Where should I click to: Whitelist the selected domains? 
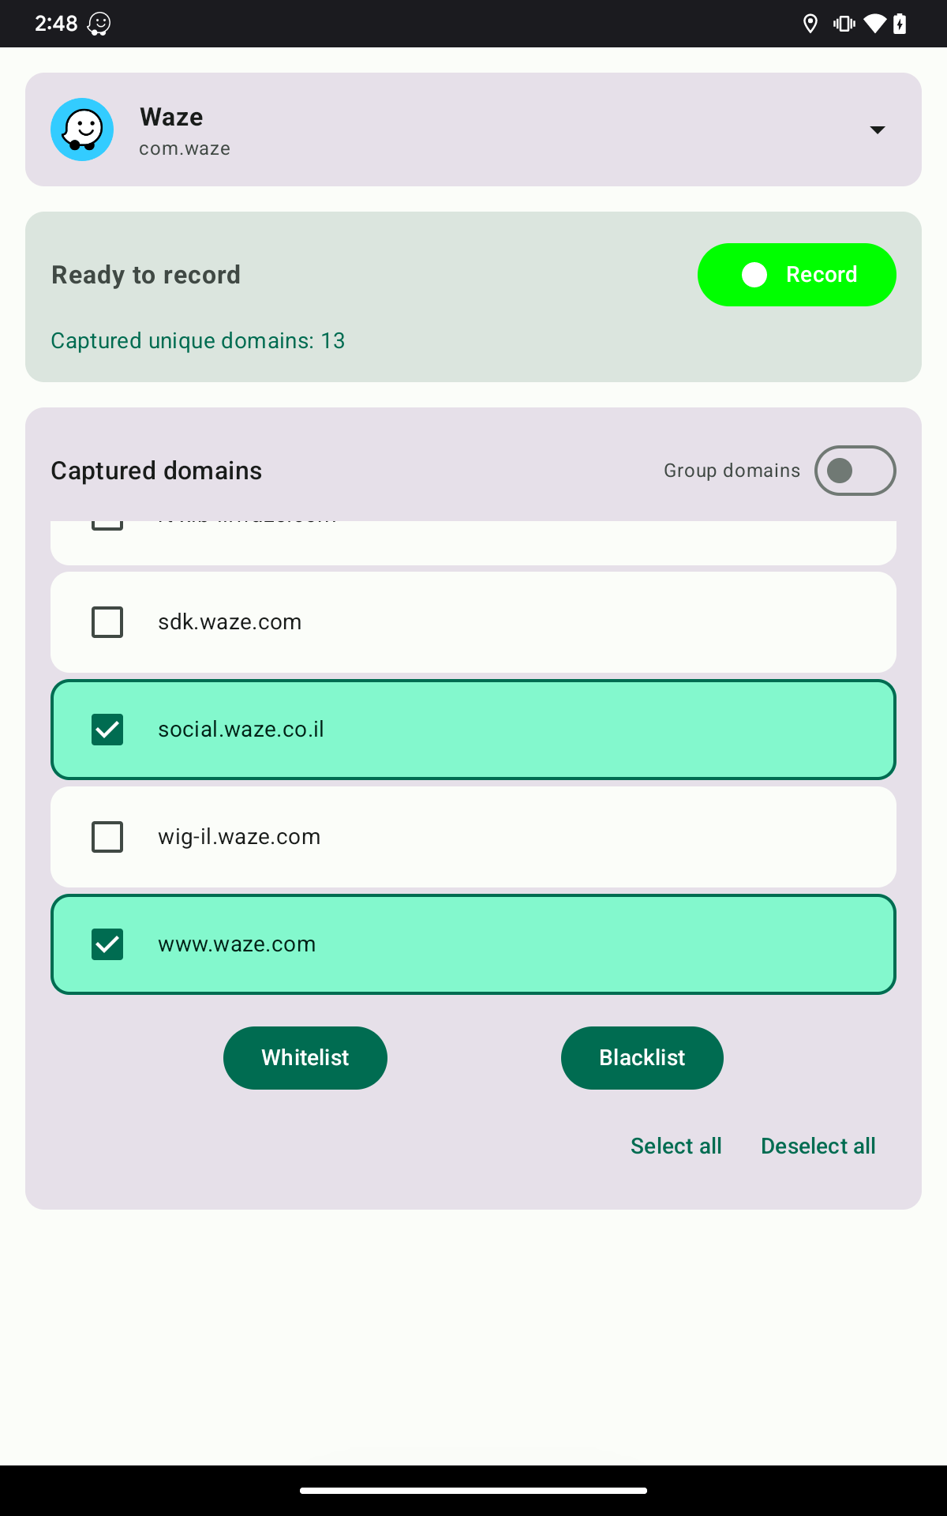(305, 1058)
